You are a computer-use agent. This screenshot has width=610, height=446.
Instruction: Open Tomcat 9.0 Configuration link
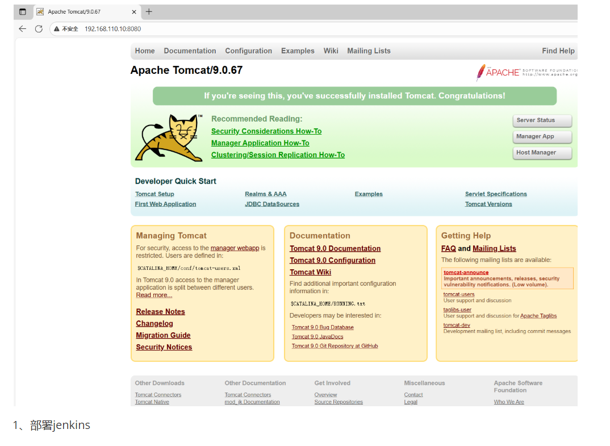pyautogui.click(x=332, y=260)
